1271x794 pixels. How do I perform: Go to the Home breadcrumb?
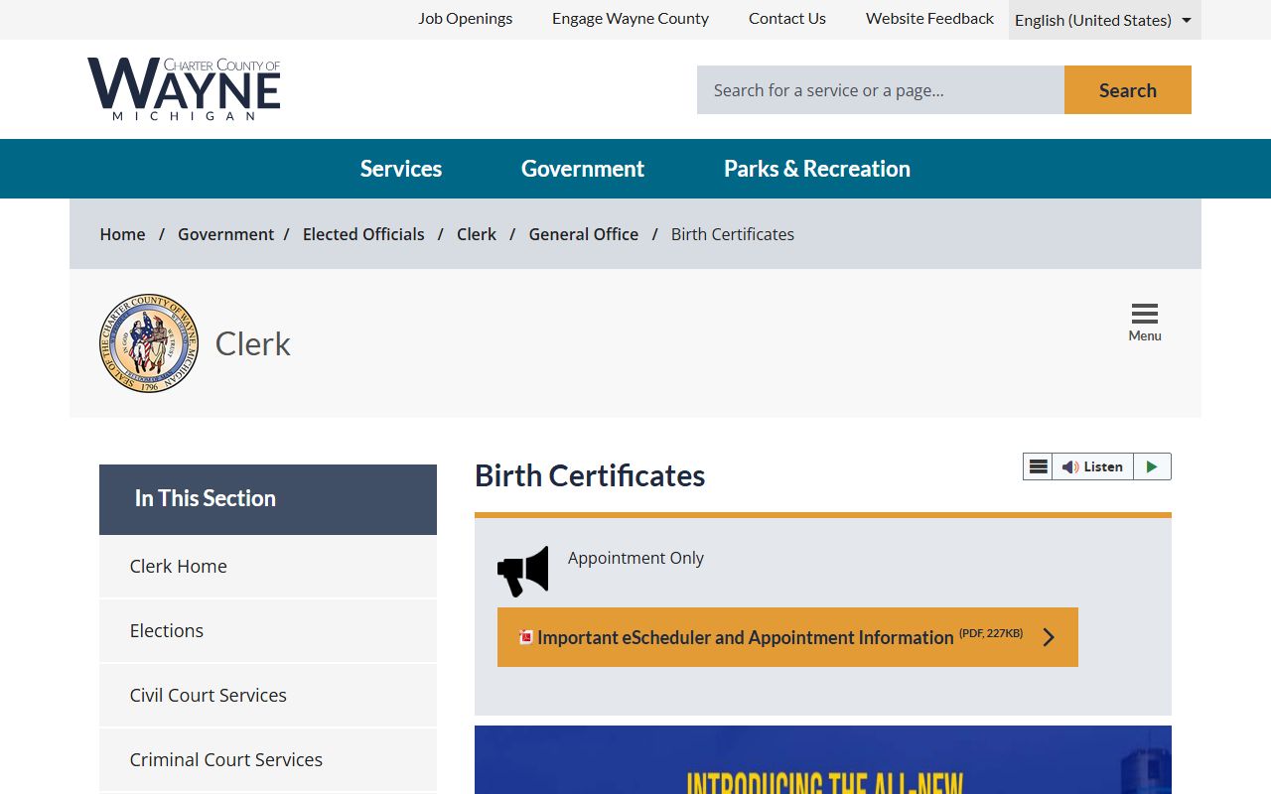(122, 234)
